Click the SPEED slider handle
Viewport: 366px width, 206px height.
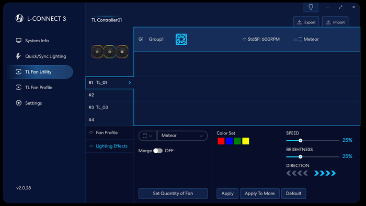pyautogui.click(x=301, y=140)
